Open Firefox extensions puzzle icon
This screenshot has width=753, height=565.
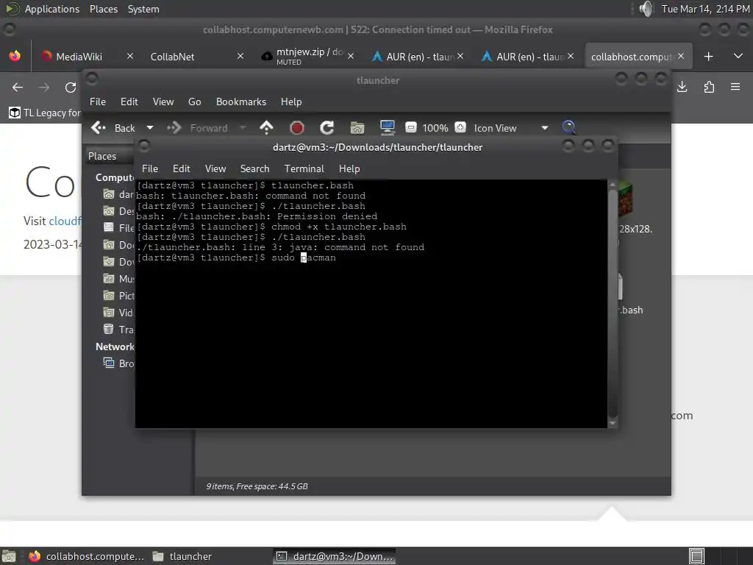pyautogui.click(x=709, y=87)
